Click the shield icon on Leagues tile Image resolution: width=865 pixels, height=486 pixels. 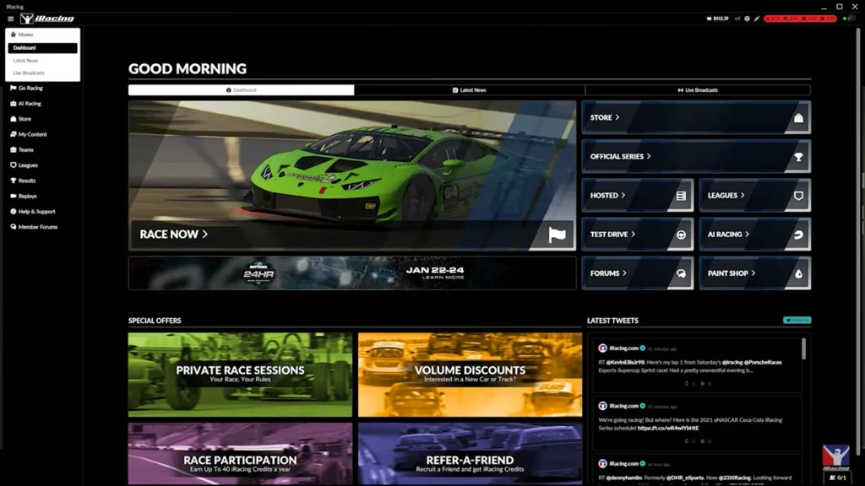pos(798,196)
